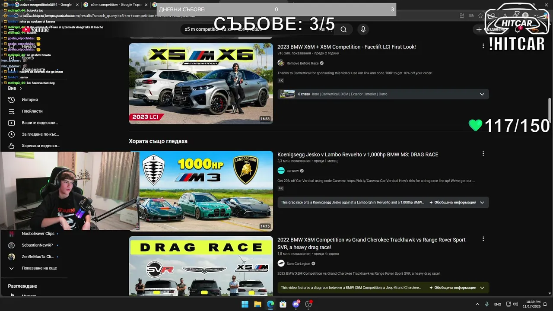The width and height of the screenshot is (553, 311).
Task: Expand the 6 глави chapters row
Action: pos(383,94)
